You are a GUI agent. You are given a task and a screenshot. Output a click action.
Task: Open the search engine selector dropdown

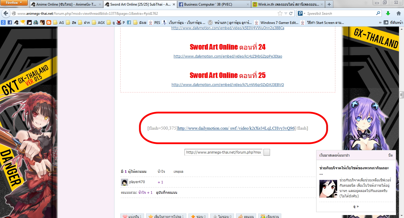point(301,14)
